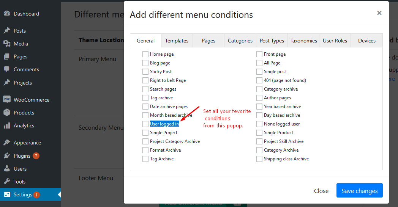
Task: Switch to the Categories tab
Action: point(240,41)
